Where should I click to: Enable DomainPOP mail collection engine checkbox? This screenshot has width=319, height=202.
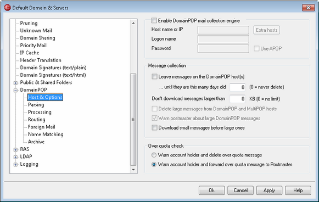(154, 20)
